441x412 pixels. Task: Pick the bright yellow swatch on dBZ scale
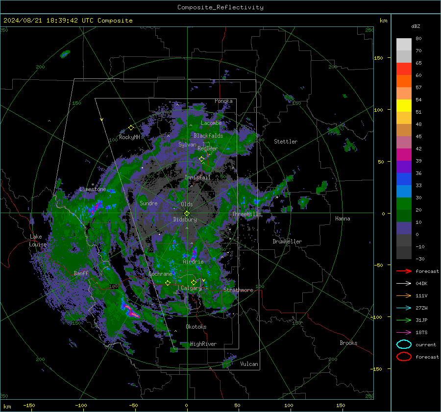point(404,106)
